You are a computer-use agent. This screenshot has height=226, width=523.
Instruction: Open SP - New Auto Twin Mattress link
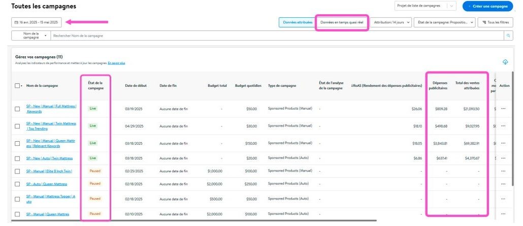[49, 158]
